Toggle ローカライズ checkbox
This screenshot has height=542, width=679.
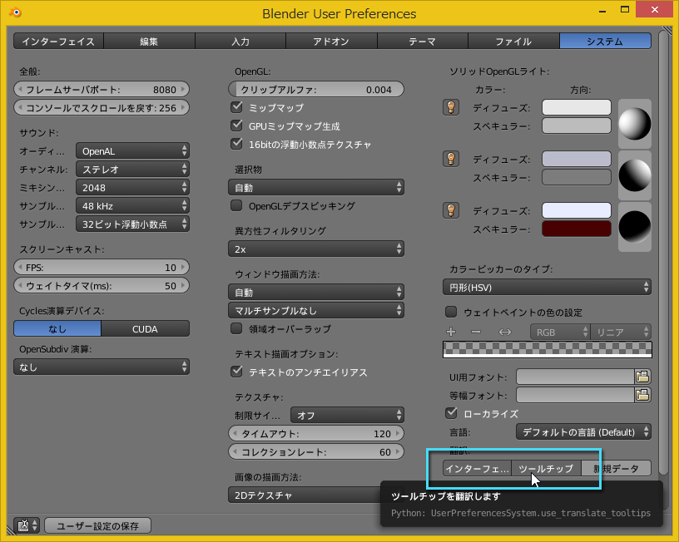coord(451,413)
